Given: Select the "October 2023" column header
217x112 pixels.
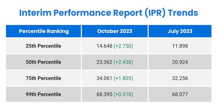Looking at the screenshot, I should [115, 31].
